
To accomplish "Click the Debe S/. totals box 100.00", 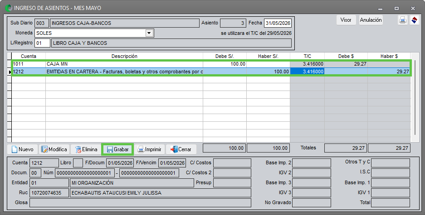I will (x=224, y=148).
